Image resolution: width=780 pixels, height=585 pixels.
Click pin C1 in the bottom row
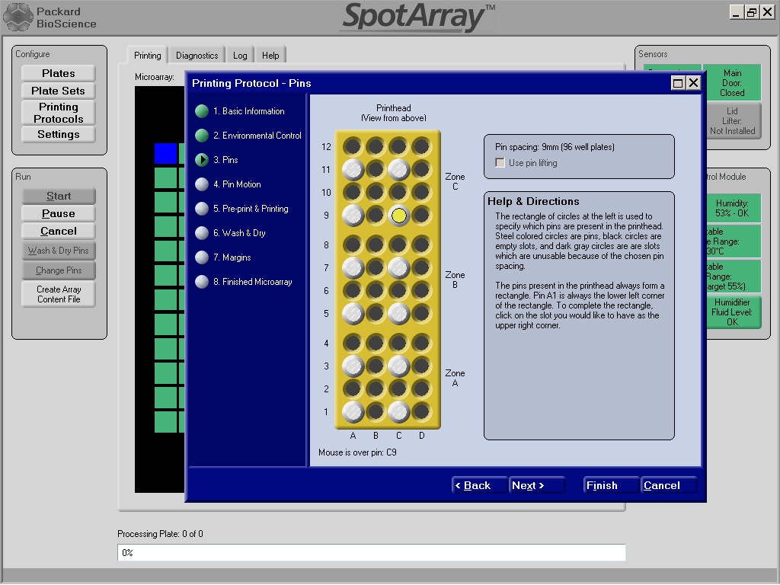tap(399, 412)
